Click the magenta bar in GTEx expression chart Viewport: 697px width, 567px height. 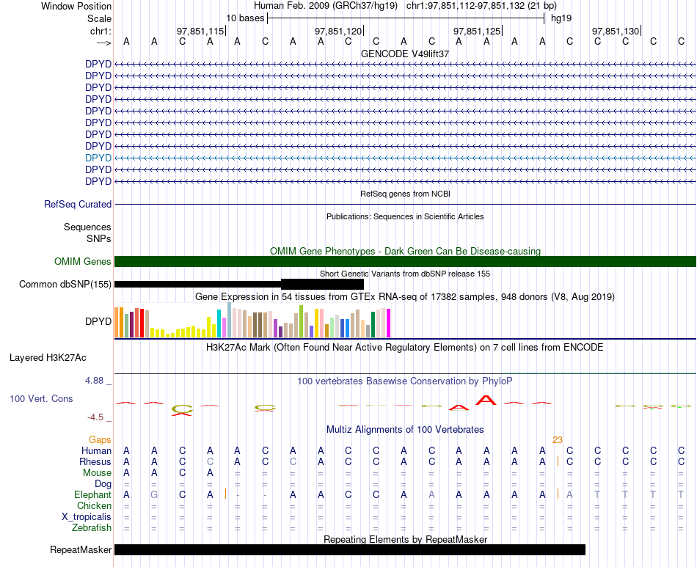click(x=389, y=323)
